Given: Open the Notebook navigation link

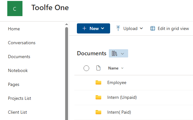Looking at the screenshot, I should click(x=18, y=70).
